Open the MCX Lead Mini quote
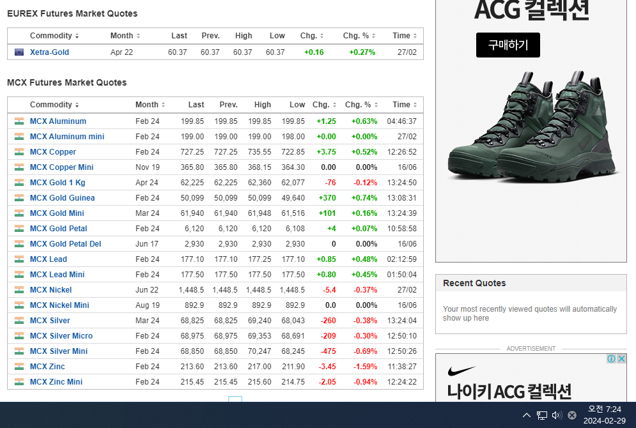Viewport: 636px width, 428px height. point(57,275)
